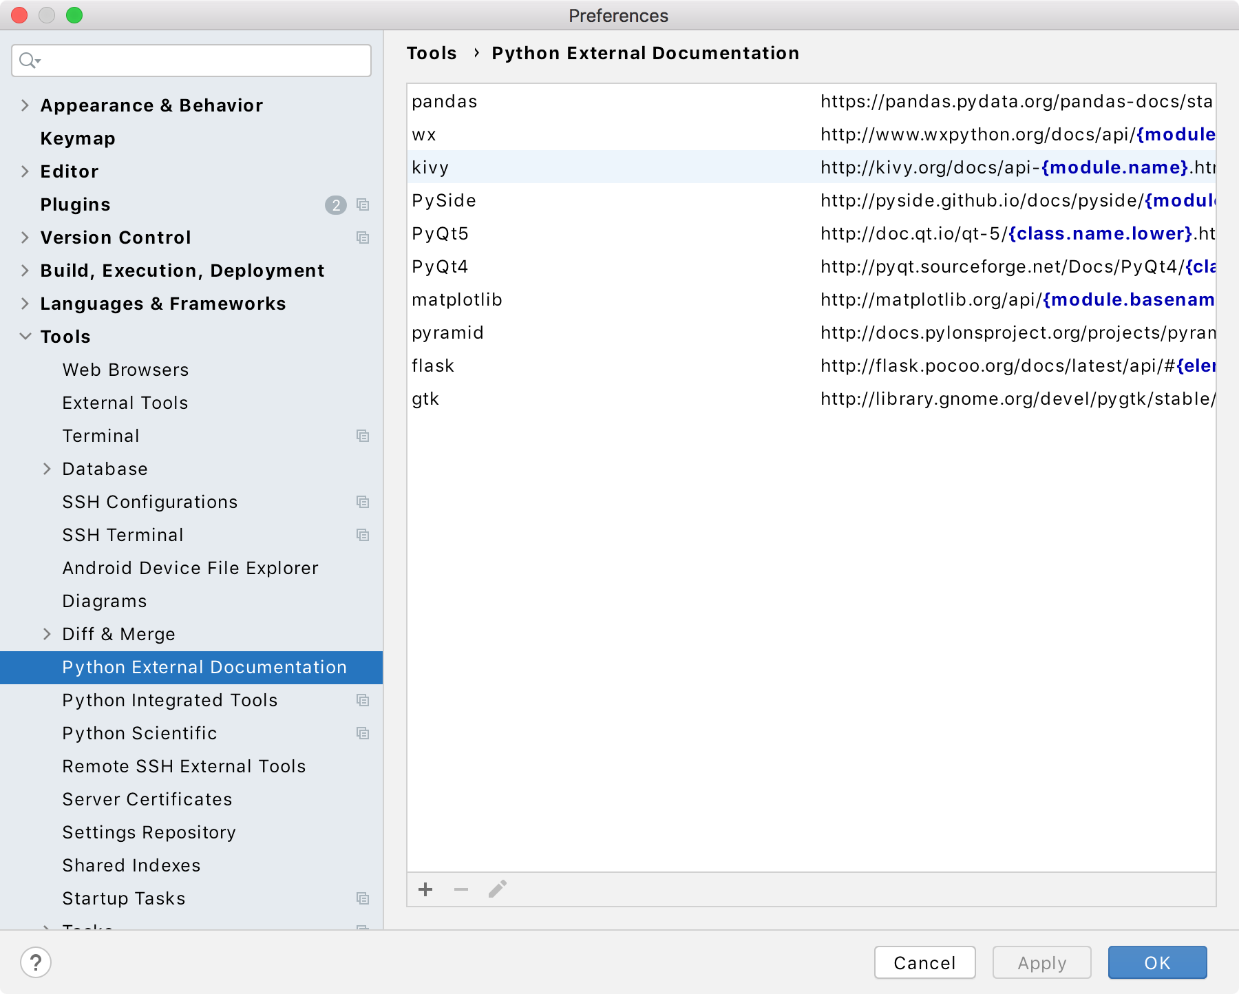Confirm changes with the OK button
This screenshot has height=994, width=1239.
pos(1157,962)
